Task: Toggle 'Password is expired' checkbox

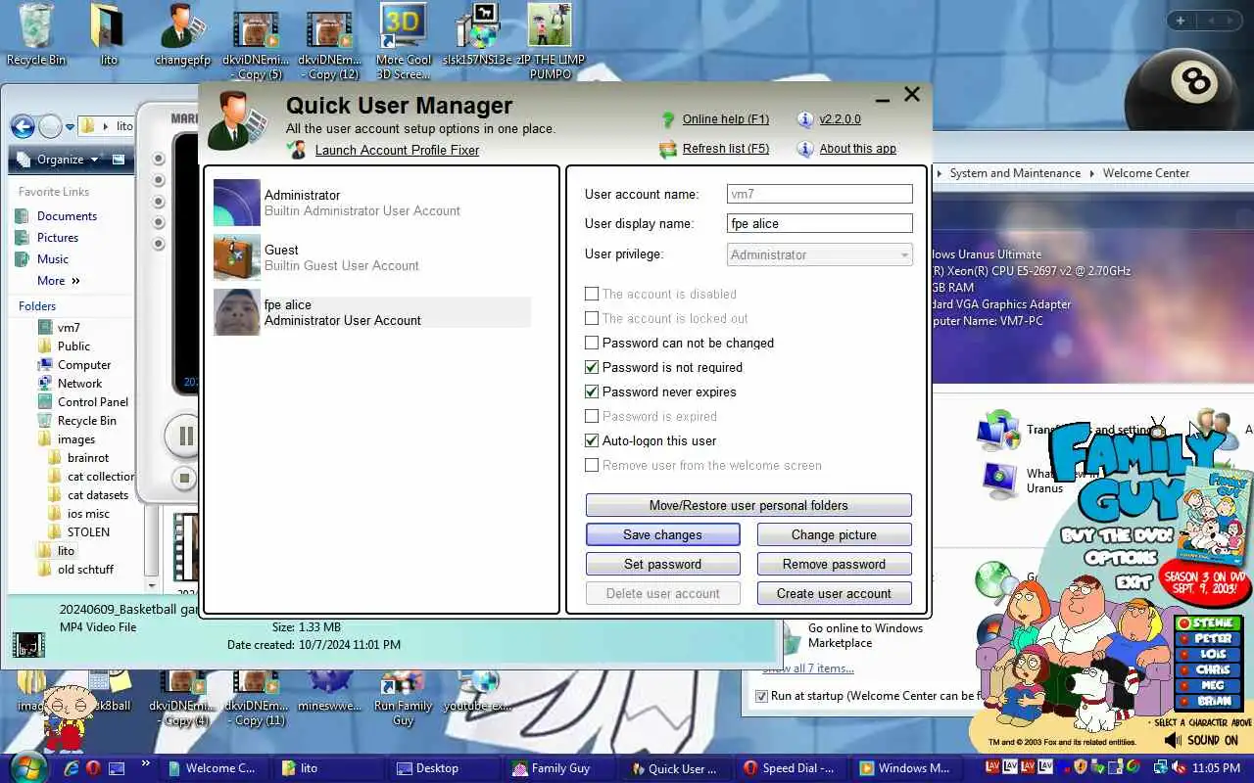Action: [x=592, y=416]
